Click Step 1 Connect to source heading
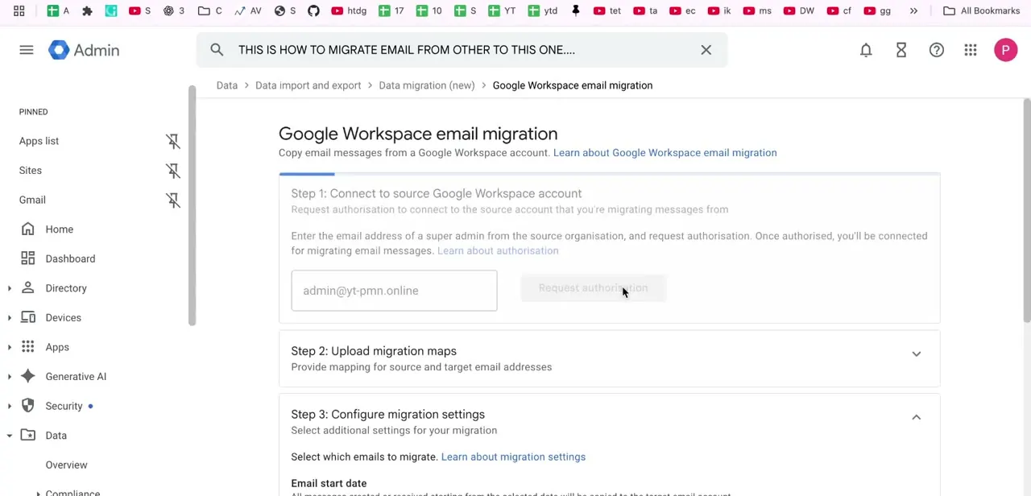This screenshot has width=1031, height=496. [437, 193]
